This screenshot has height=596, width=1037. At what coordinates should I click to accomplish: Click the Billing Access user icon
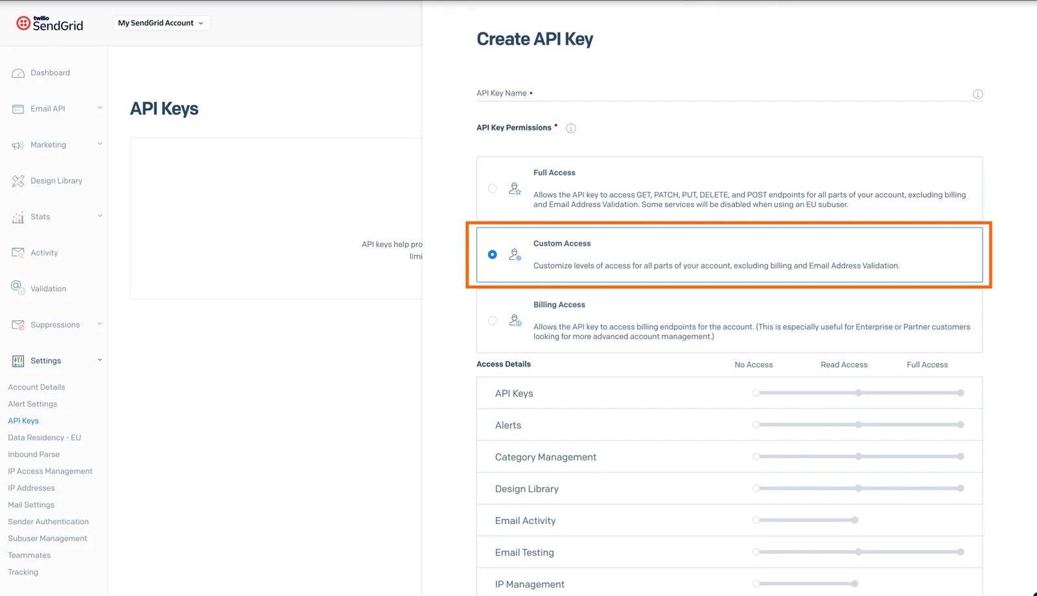tap(515, 320)
